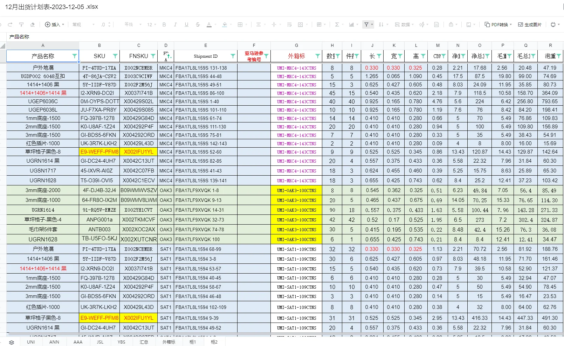Screen dimensions: 564x346
Task: Select the format painter tool
Action: coord(21,24)
